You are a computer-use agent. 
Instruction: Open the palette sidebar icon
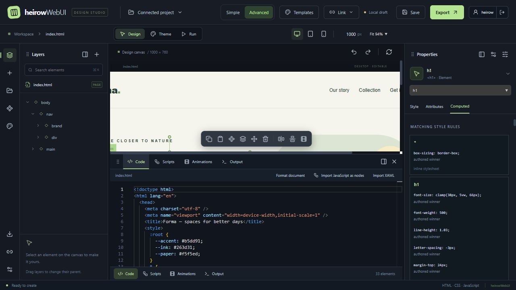pos(10,126)
